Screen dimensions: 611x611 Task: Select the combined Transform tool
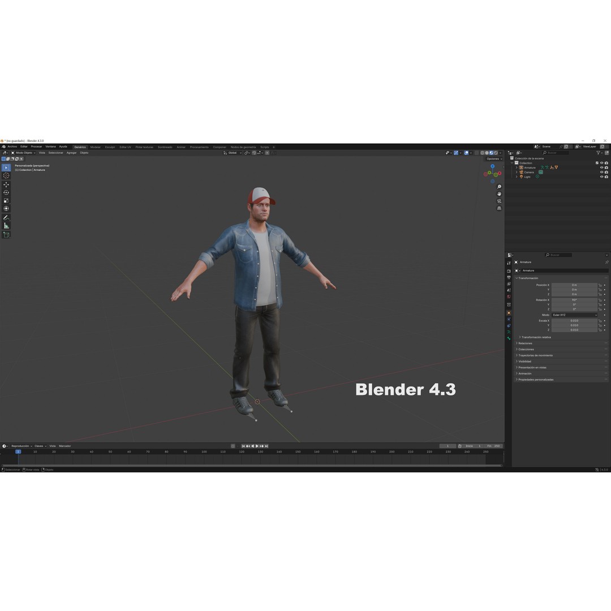pos(6,208)
